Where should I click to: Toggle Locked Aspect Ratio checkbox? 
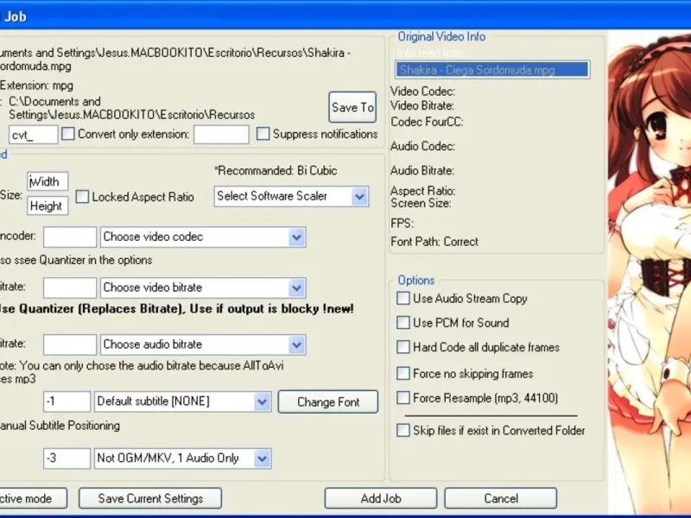82,197
